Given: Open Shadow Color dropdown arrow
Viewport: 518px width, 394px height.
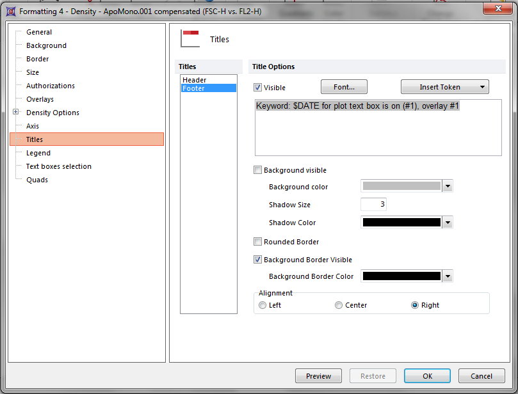Looking at the screenshot, I should (448, 223).
